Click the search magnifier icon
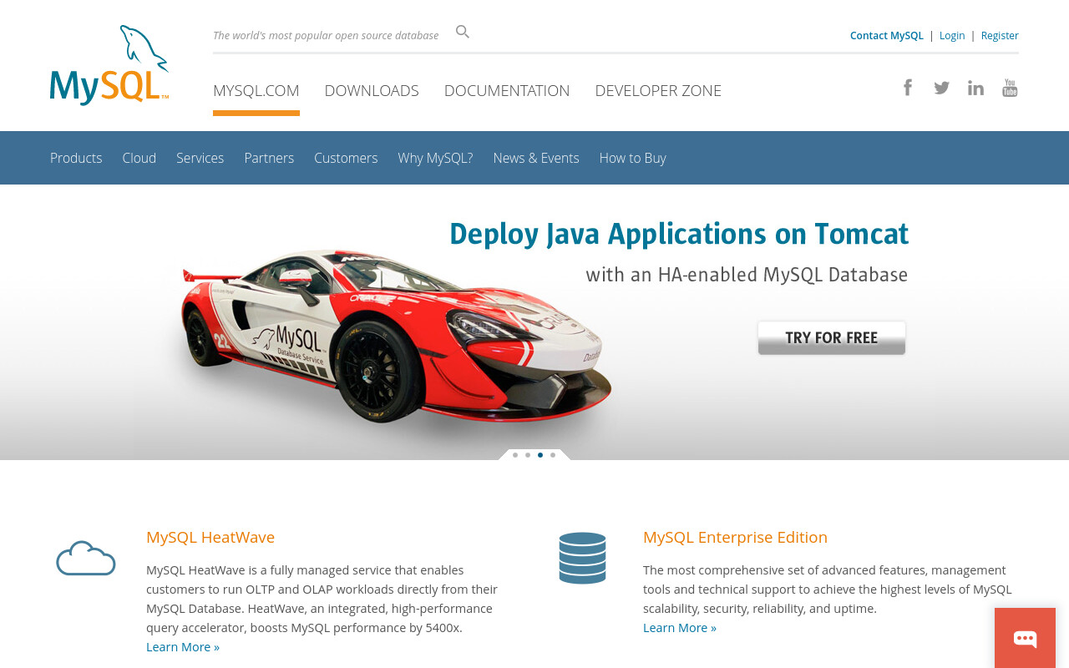 (x=463, y=32)
